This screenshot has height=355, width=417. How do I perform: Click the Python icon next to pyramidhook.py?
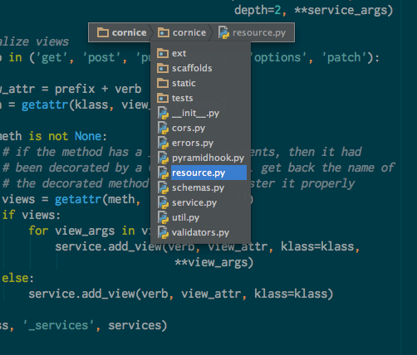163,158
